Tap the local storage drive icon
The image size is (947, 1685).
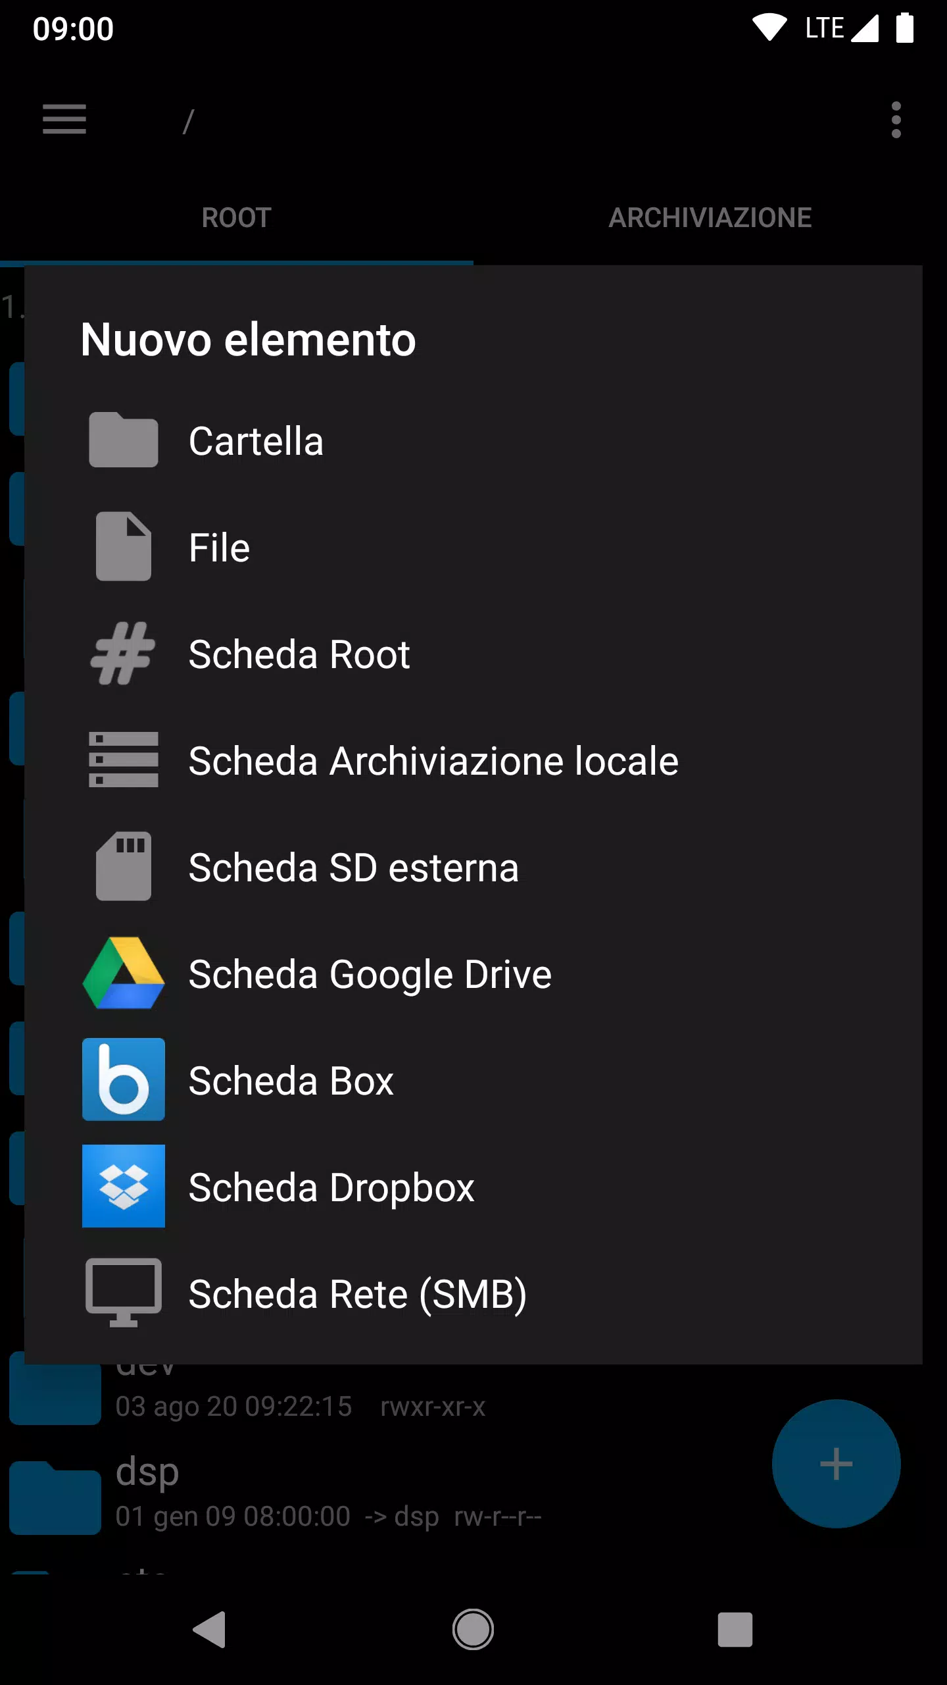[124, 760]
